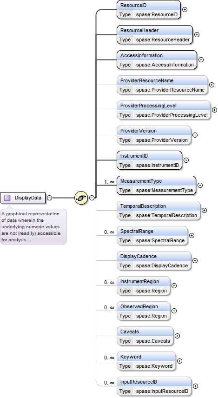Click the 1..∞ cardinality beside MeasurementType

pos(109,182)
